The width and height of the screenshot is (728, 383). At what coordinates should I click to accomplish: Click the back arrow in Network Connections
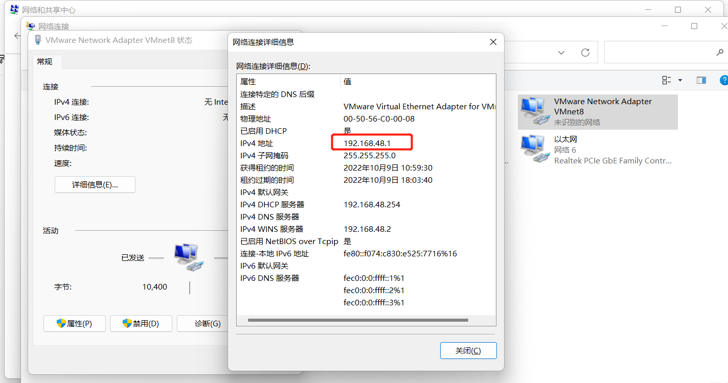point(17,36)
